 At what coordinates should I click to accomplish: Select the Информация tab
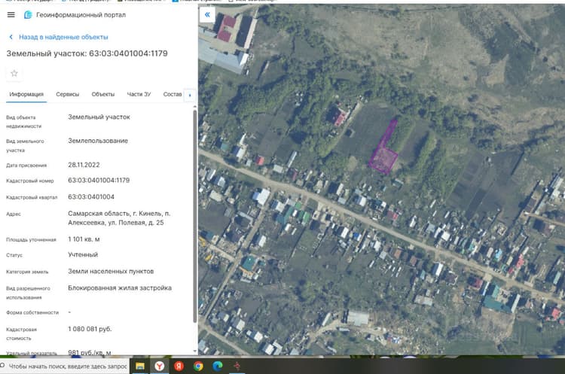point(26,94)
